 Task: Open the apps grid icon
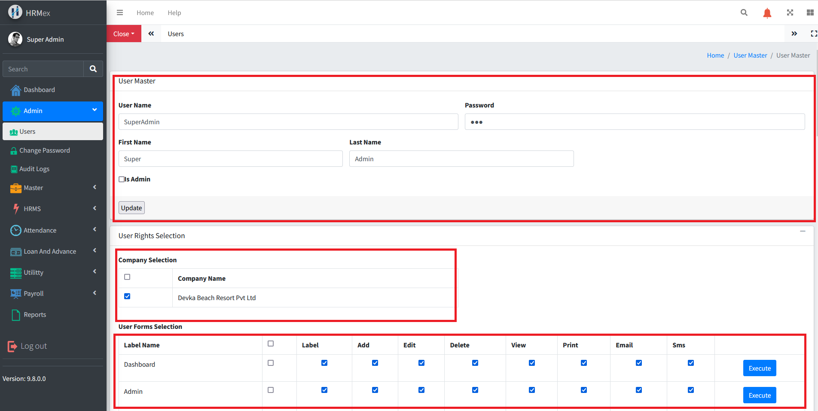coord(810,13)
